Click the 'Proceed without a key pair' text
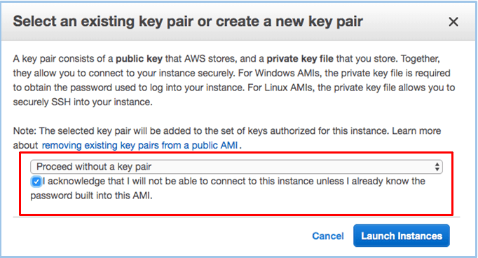The width and height of the screenshot is (478, 258). point(94,167)
